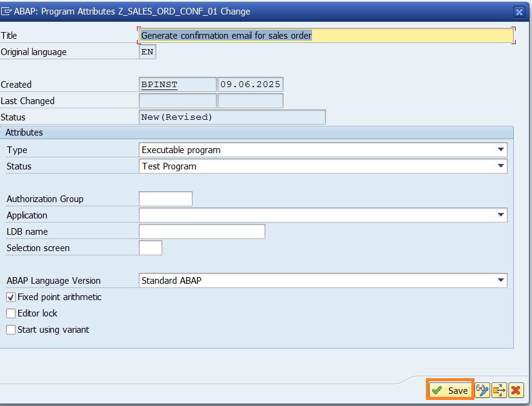The image size is (532, 406).
Task: Enable the Editor lock checkbox
Action: (11, 313)
